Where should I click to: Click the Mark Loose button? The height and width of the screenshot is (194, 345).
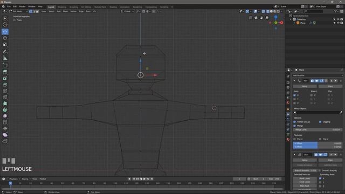[305, 178]
